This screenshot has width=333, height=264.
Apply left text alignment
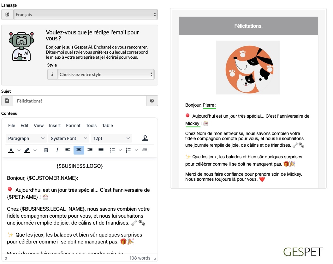click(68, 150)
